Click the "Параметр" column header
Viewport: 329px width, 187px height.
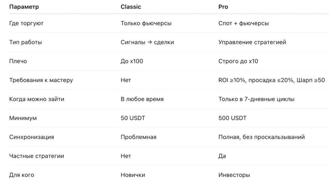24,7
